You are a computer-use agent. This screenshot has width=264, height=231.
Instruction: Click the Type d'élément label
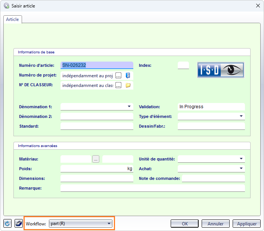click(155, 116)
